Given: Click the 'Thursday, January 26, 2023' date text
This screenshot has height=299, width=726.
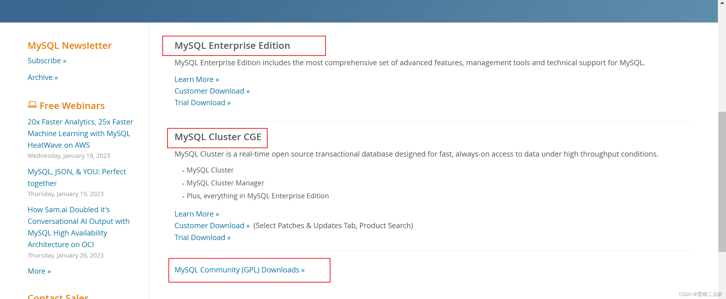Looking at the screenshot, I should pos(66,255).
